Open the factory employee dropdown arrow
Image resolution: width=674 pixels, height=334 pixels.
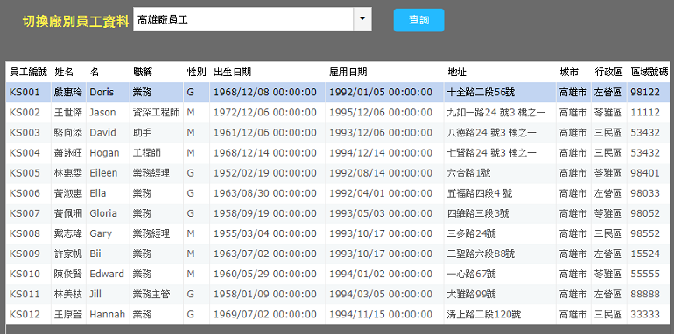point(362,19)
